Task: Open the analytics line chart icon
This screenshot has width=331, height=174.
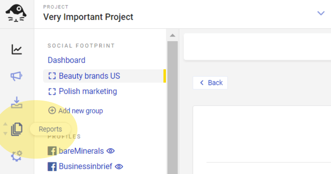Action: [17, 50]
